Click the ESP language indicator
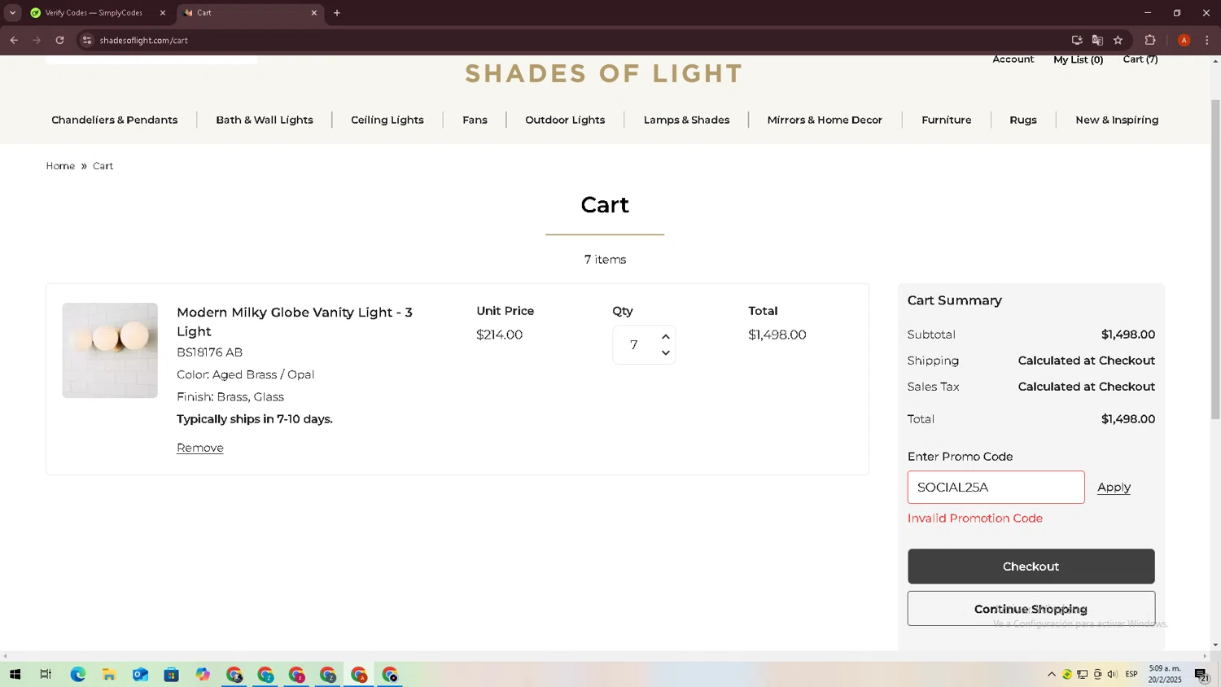The width and height of the screenshot is (1221, 687). tap(1131, 674)
